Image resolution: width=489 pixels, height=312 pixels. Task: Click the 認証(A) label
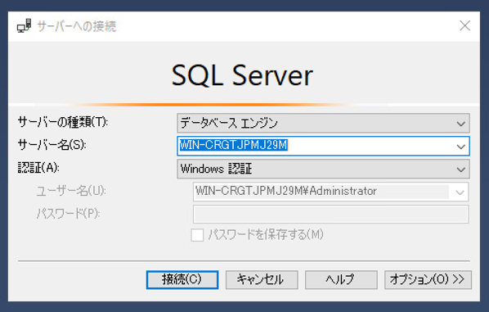[38, 168]
